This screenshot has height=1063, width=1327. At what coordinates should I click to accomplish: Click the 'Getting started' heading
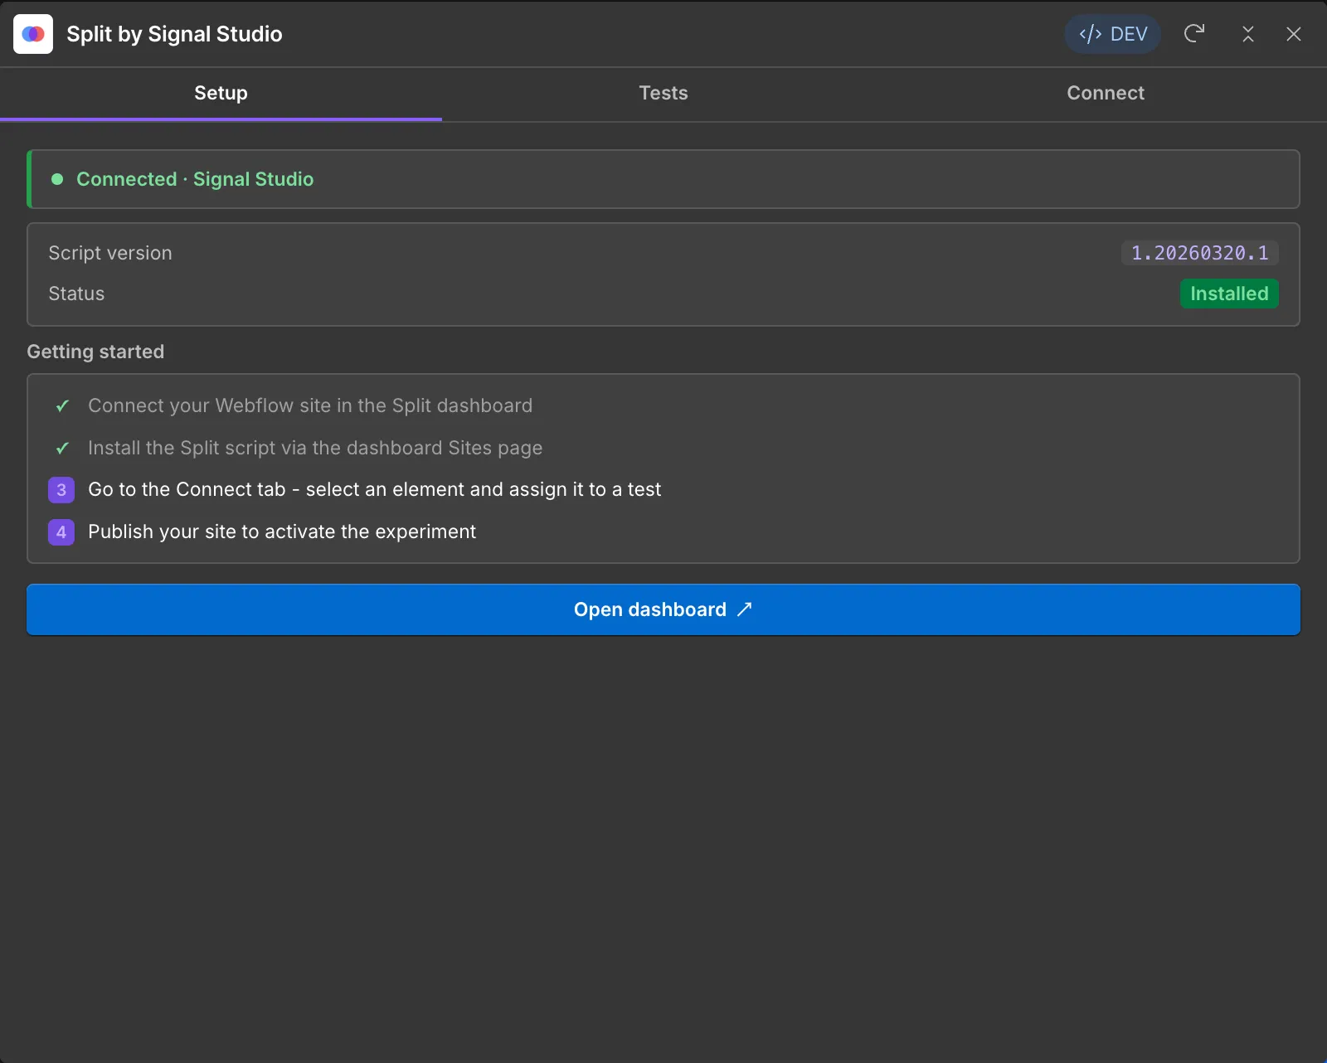tap(95, 352)
